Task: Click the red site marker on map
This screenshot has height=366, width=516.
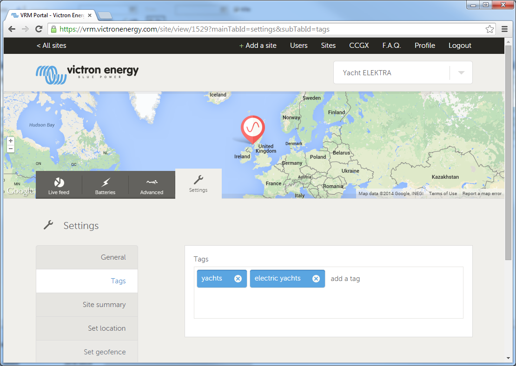Action: tap(252, 127)
